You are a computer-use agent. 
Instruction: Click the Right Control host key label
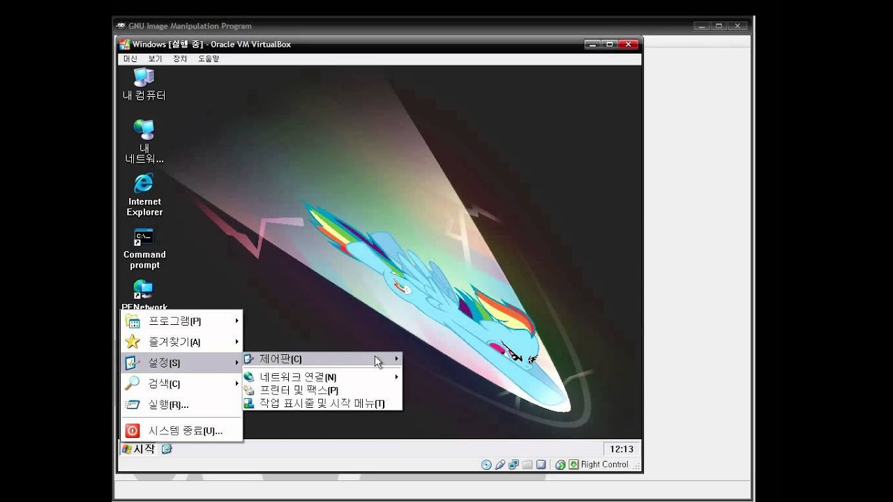[x=604, y=464]
